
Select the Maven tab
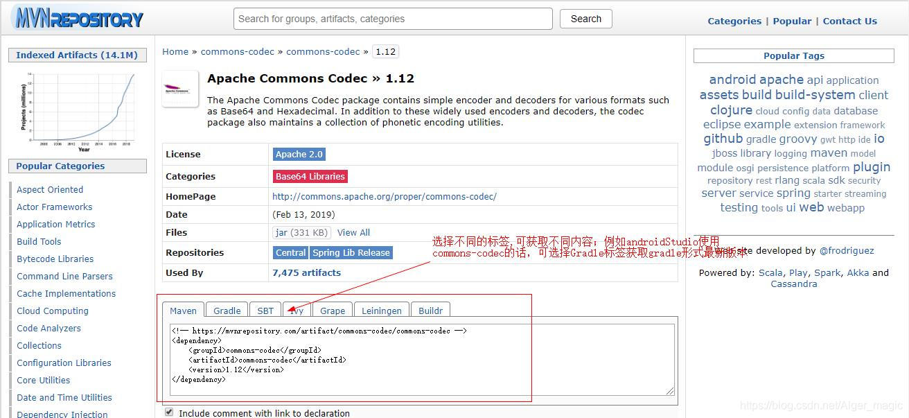pos(184,310)
